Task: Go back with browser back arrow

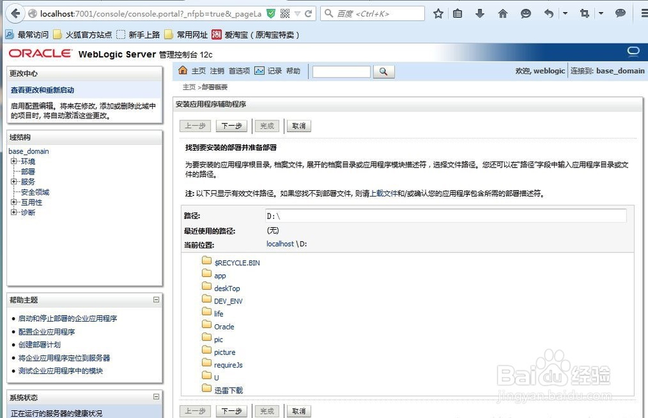Action: [15, 14]
